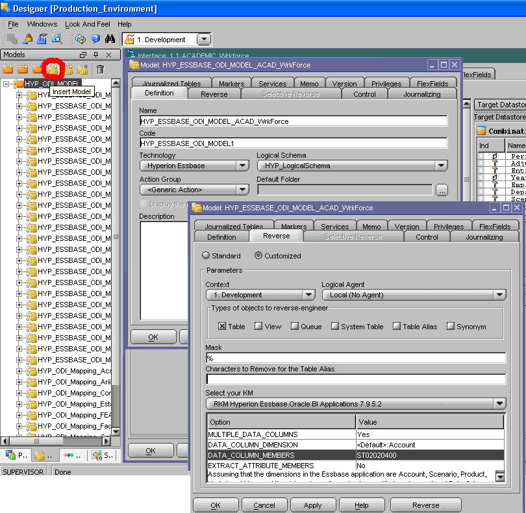This screenshot has height=513, width=526.
Task: Select the Delete trash icon in Models panel
Action: coord(101,69)
